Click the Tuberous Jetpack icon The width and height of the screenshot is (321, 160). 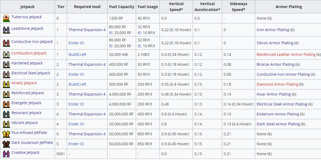point(6,18)
